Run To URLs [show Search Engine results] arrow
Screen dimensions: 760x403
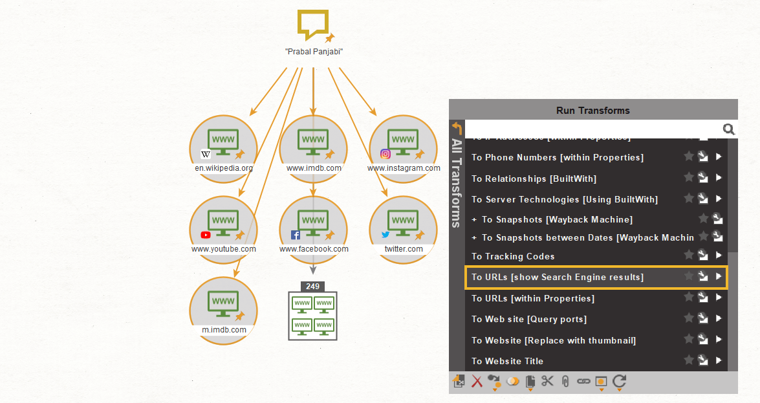pos(719,276)
